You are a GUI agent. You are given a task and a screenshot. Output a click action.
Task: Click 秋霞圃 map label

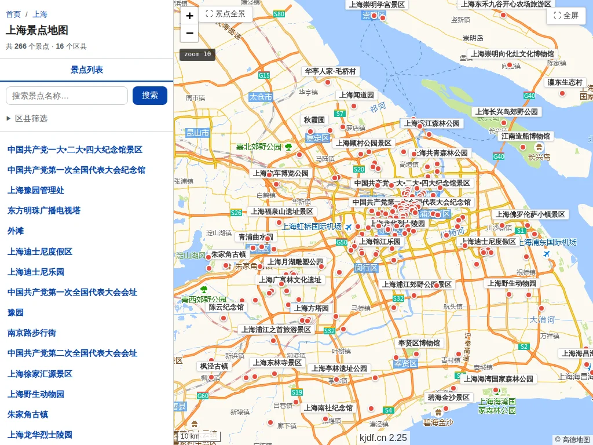pos(314,120)
